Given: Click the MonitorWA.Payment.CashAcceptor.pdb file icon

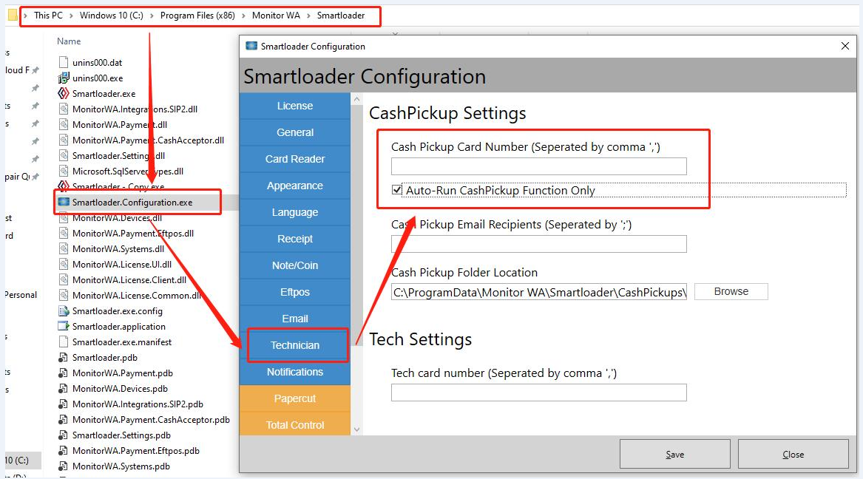Looking at the screenshot, I should pos(64,420).
